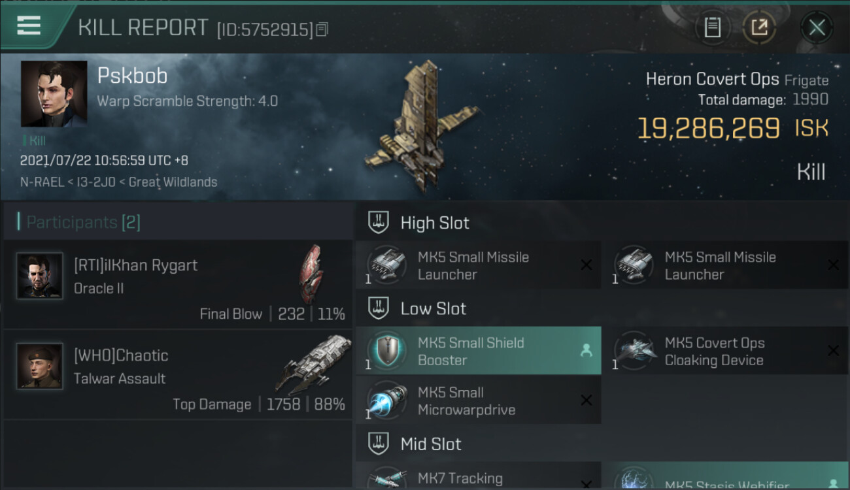The width and height of the screenshot is (850, 490).
Task: Click the share kill report icon
Action: click(759, 27)
